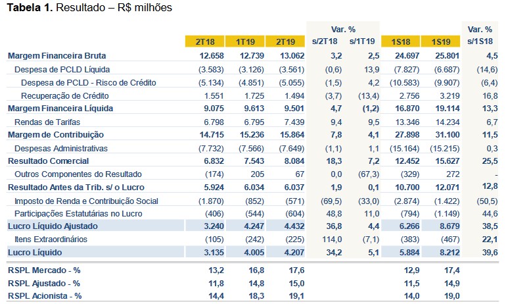This screenshot has height=304, width=506.
Task: Select the Itens Extraordinários row label
Action: (x=51, y=239)
